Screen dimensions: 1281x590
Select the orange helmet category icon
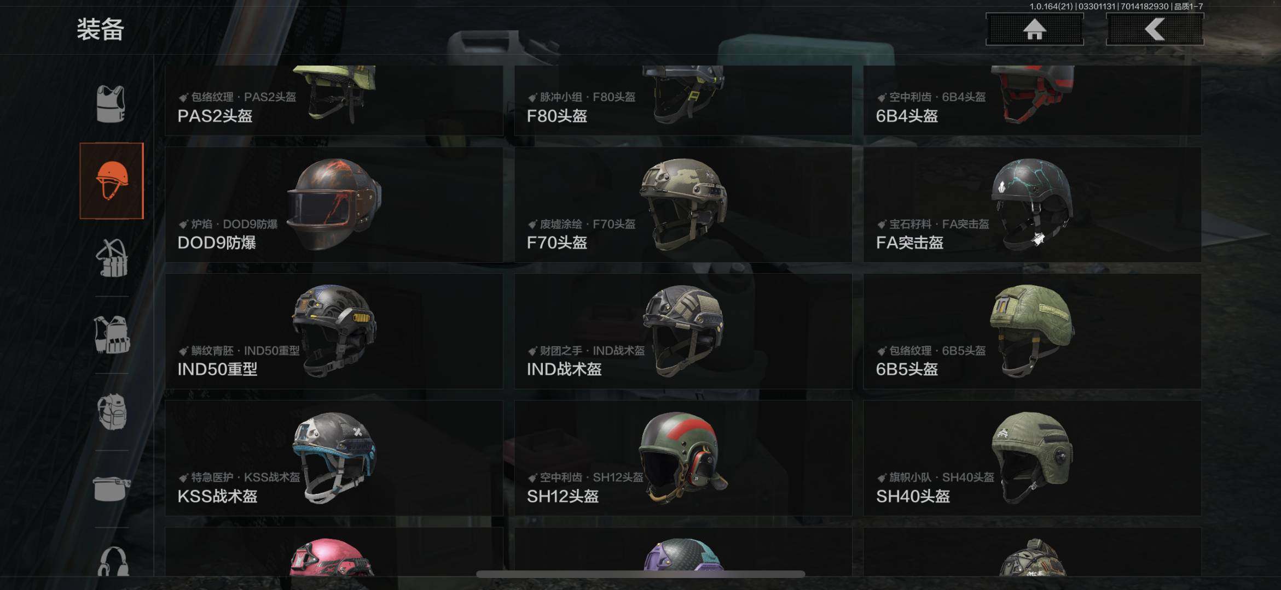tap(112, 181)
